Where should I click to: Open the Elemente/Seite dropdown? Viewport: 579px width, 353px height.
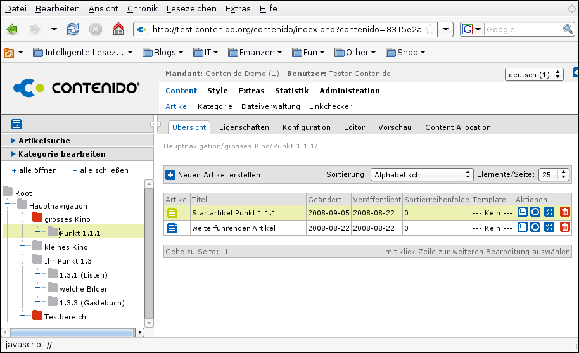(x=554, y=175)
